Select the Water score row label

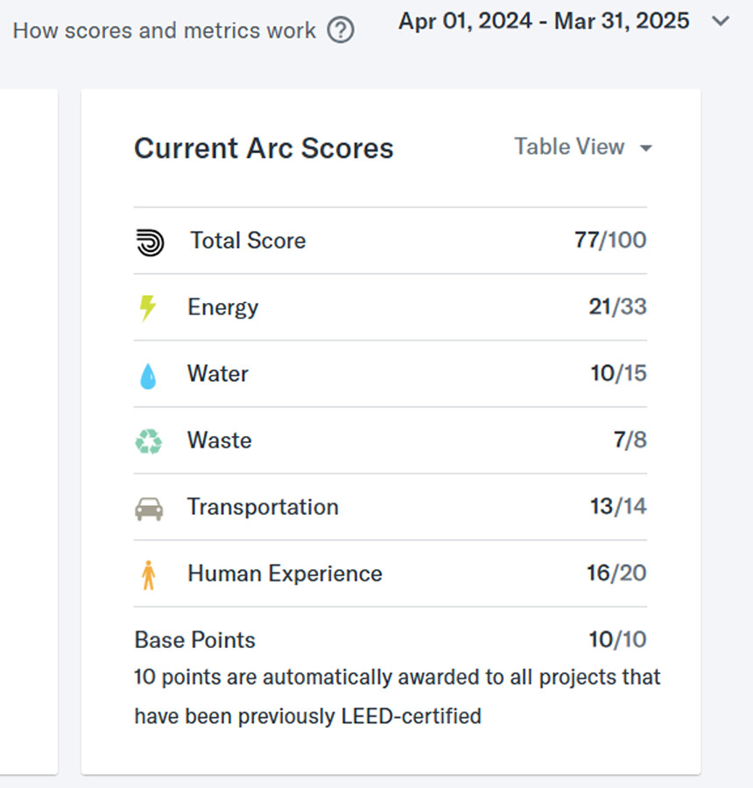[218, 374]
